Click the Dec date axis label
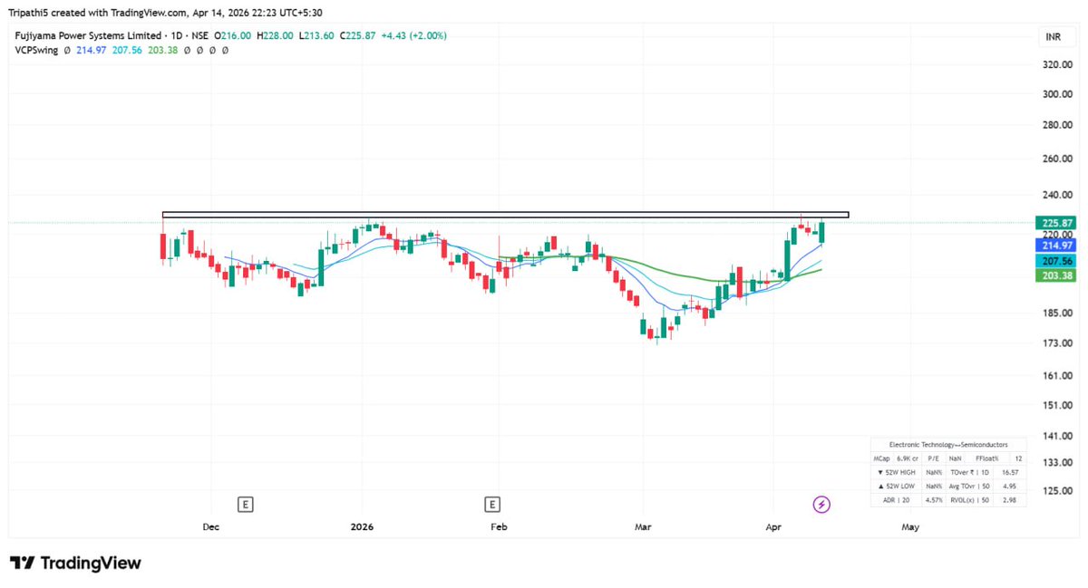The image size is (1088, 588). pos(210,526)
